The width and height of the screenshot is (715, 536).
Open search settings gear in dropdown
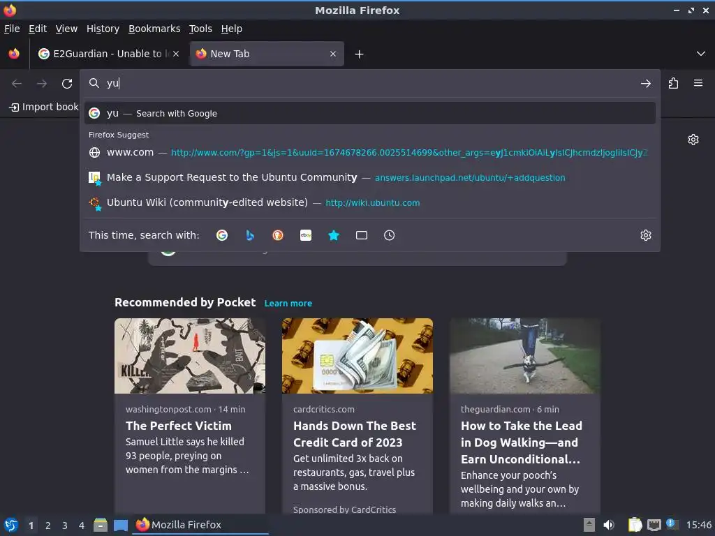645,235
